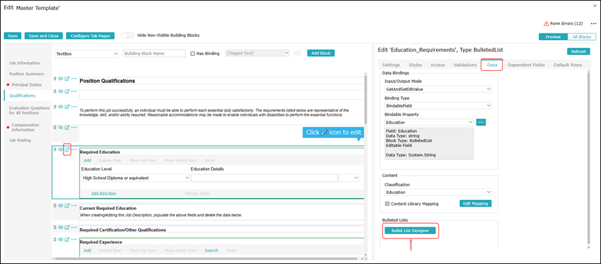Viewport: 601px width, 264px height.
Task: Click Save and Close button
Action: click(x=43, y=35)
